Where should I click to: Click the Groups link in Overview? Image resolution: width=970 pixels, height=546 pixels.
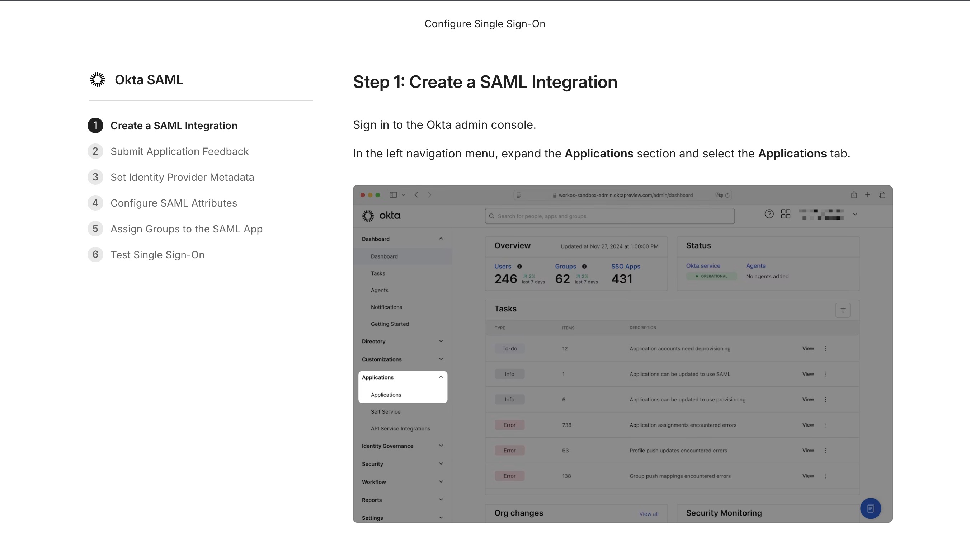(566, 267)
